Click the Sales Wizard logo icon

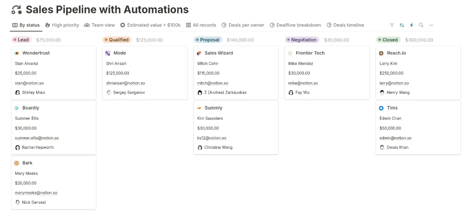[199, 53]
